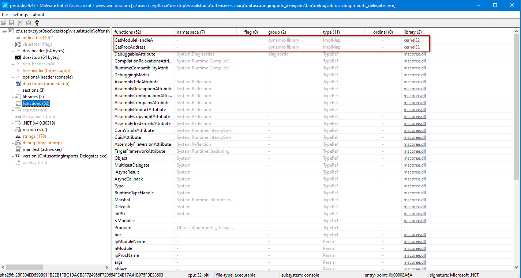The width and height of the screenshot is (521, 278).
Task: Click the virustotal arrow icon in tree
Action: click(18, 44)
